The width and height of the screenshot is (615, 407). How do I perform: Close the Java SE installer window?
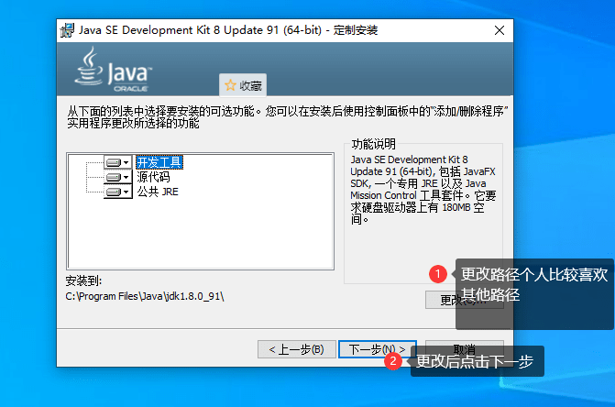[500, 29]
